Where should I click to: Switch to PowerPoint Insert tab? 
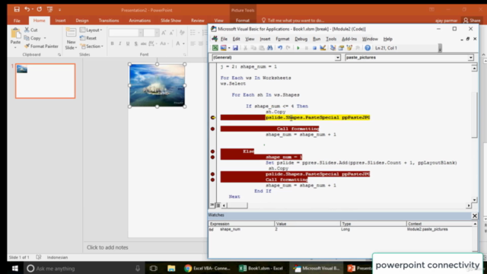60,21
